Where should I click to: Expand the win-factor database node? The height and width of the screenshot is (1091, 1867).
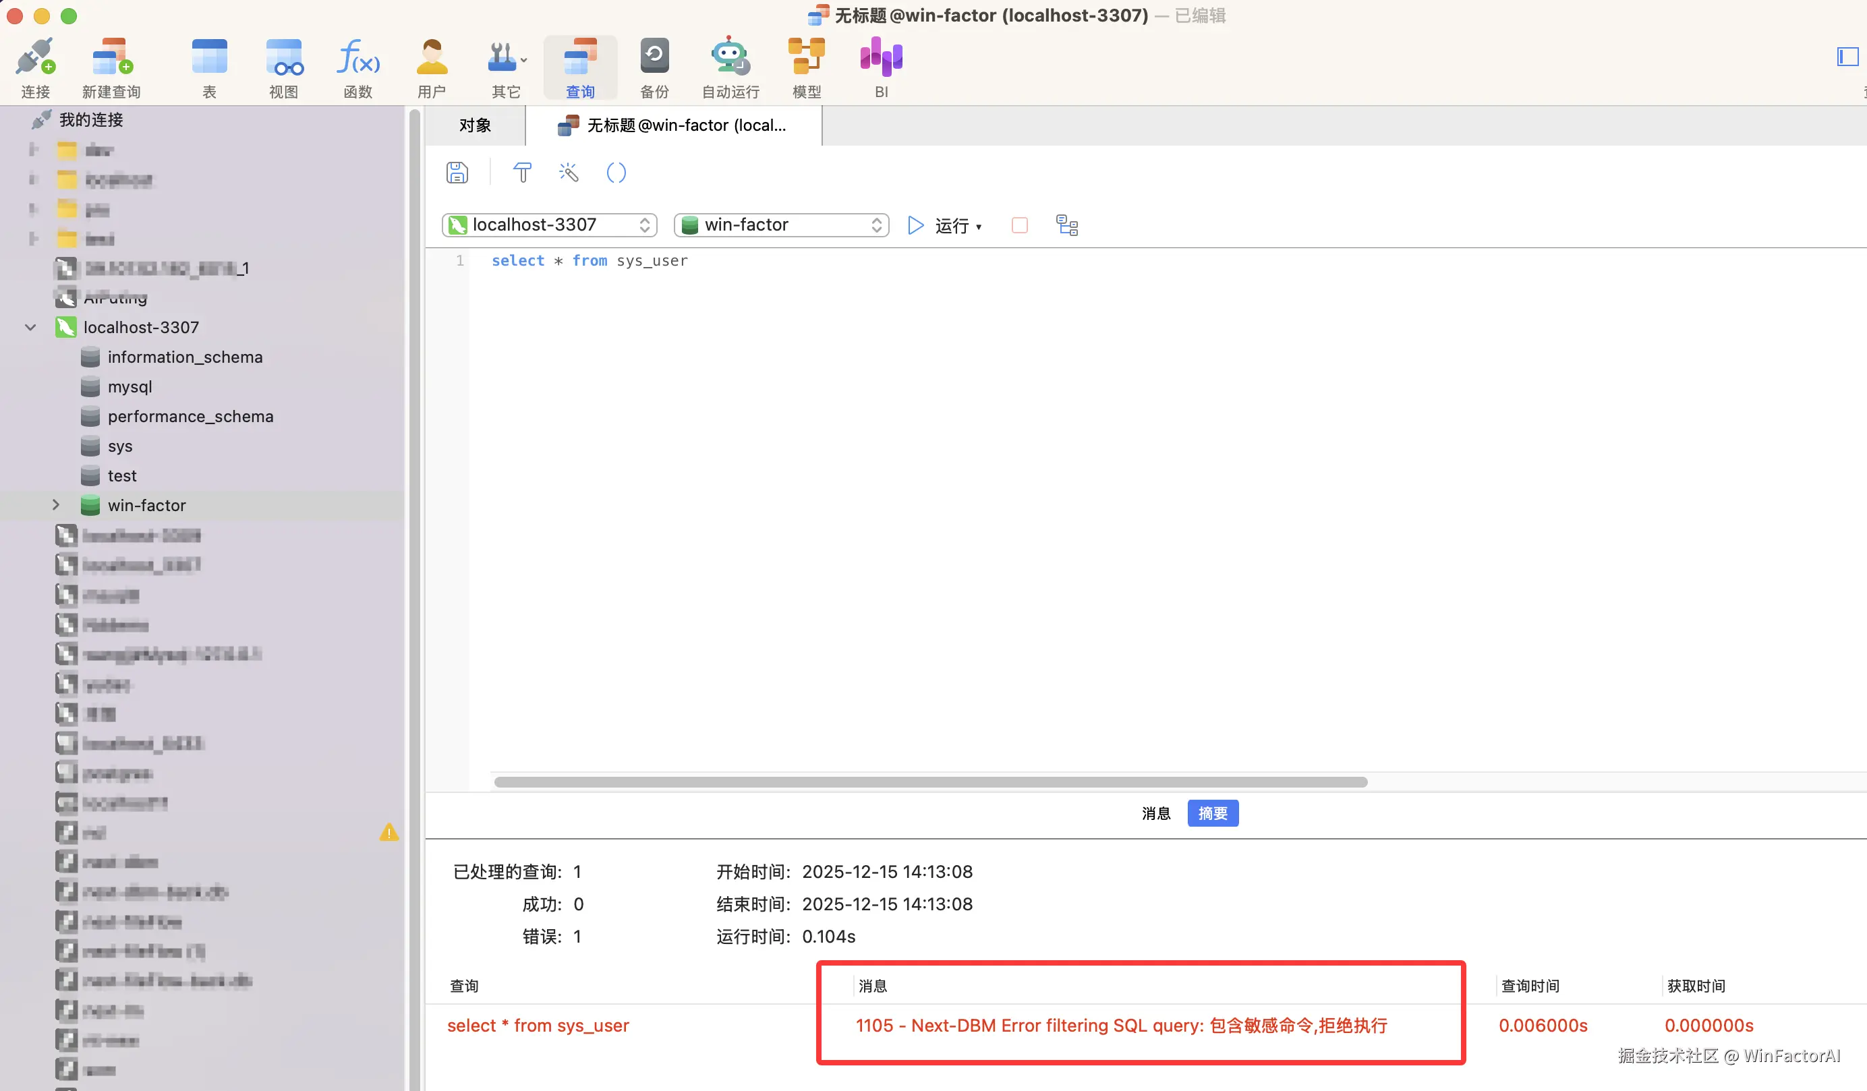tap(56, 505)
